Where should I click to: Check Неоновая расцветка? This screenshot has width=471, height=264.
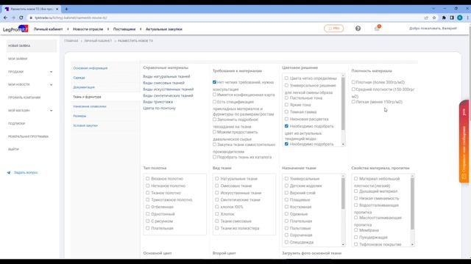[286, 119]
